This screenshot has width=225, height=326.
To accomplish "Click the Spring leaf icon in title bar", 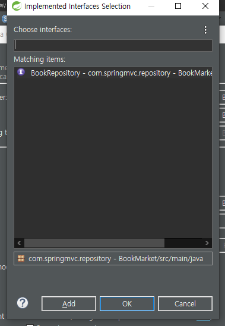I will [17, 6].
